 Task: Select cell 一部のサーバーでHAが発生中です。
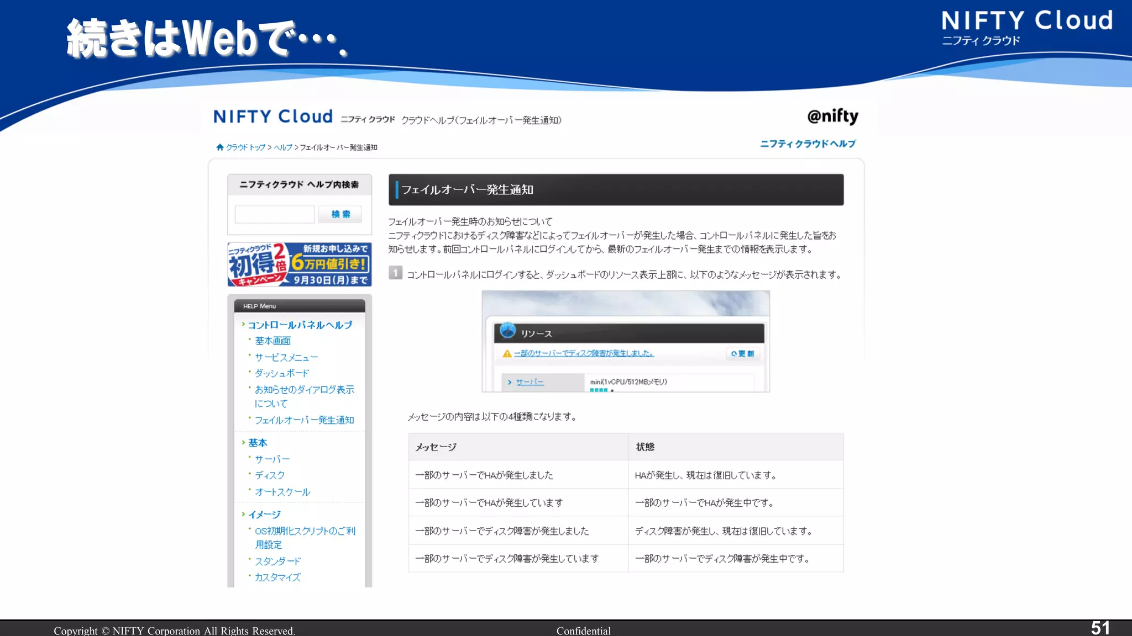pos(736,503)
